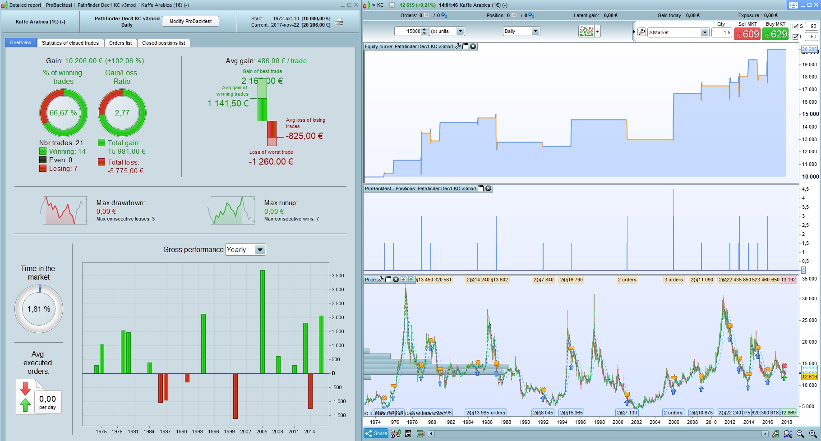Toggle the L limit checkbox
Image resolution: width=821 pixels, height=441 pixels.
795,37
